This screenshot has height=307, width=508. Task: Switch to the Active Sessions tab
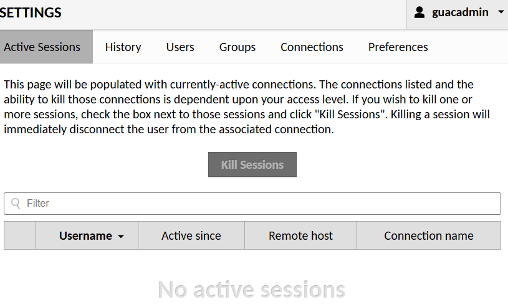click(42, 47)
